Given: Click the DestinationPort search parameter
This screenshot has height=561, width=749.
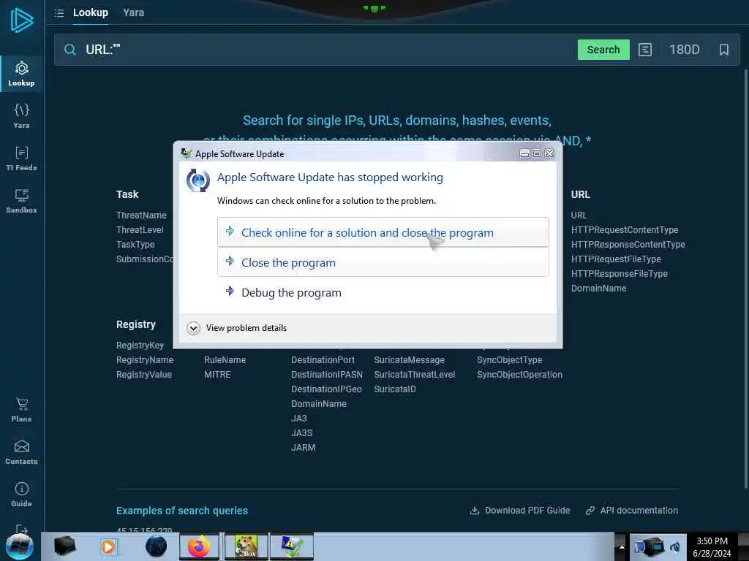Looking at the screenshot, I should tap(323, 359).
